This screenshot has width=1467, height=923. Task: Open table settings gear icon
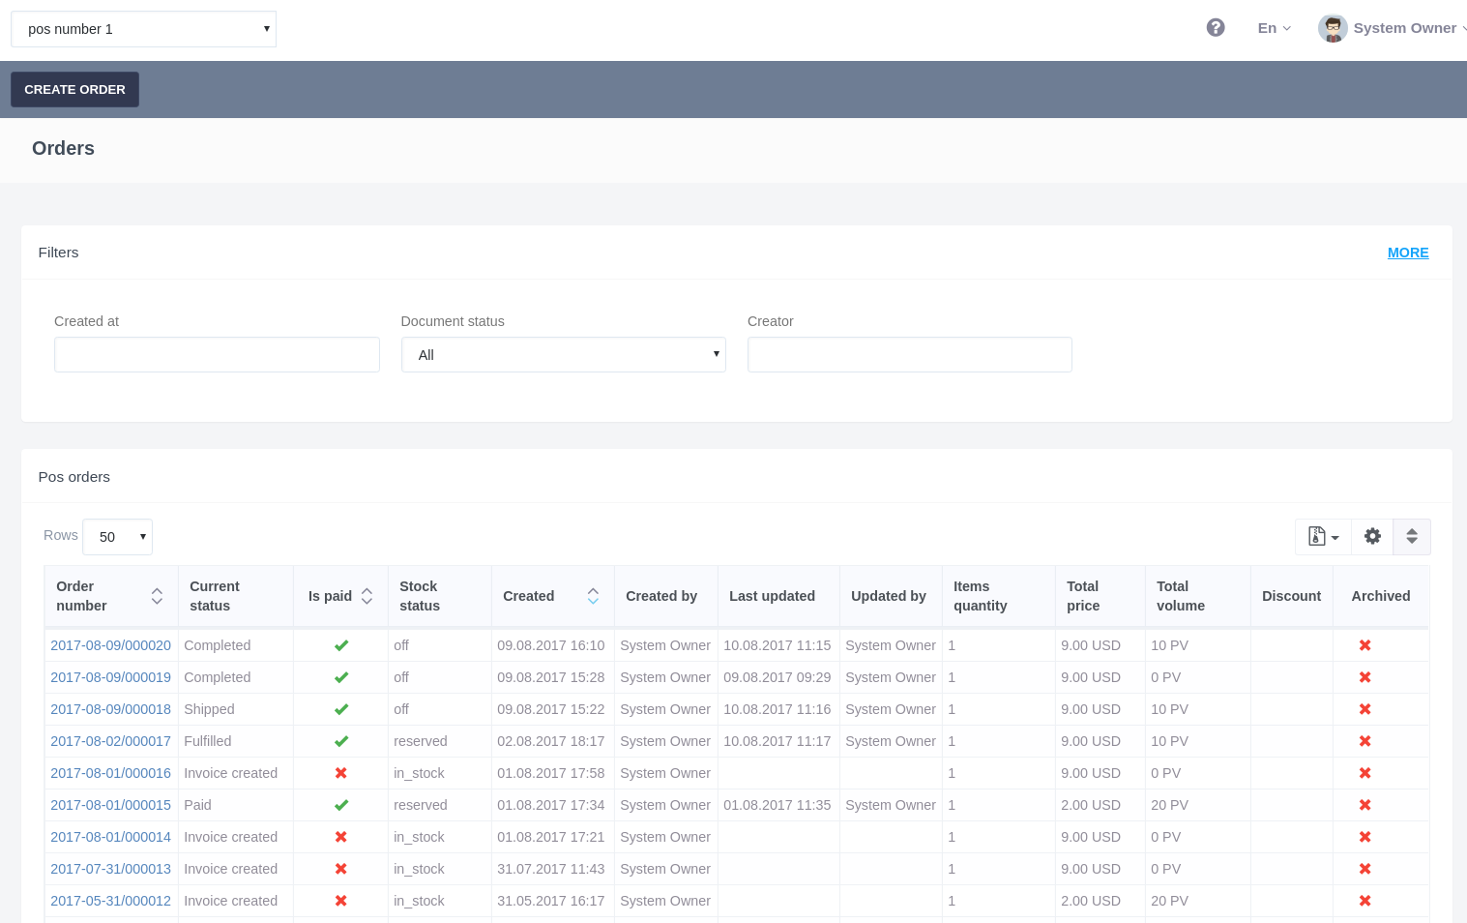(1372, 537)
